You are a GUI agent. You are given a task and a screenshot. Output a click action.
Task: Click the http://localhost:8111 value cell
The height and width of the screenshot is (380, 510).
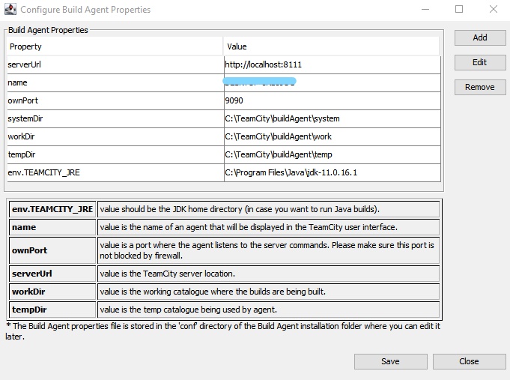(332, 64)
